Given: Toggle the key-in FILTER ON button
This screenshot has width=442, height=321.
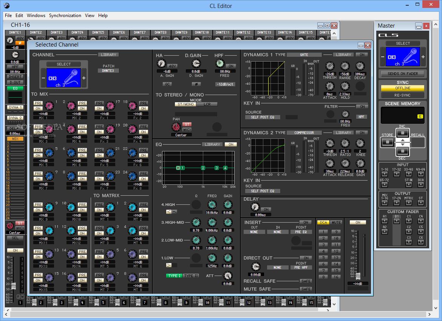Looking at the screenshot, I should coord(362,106).
